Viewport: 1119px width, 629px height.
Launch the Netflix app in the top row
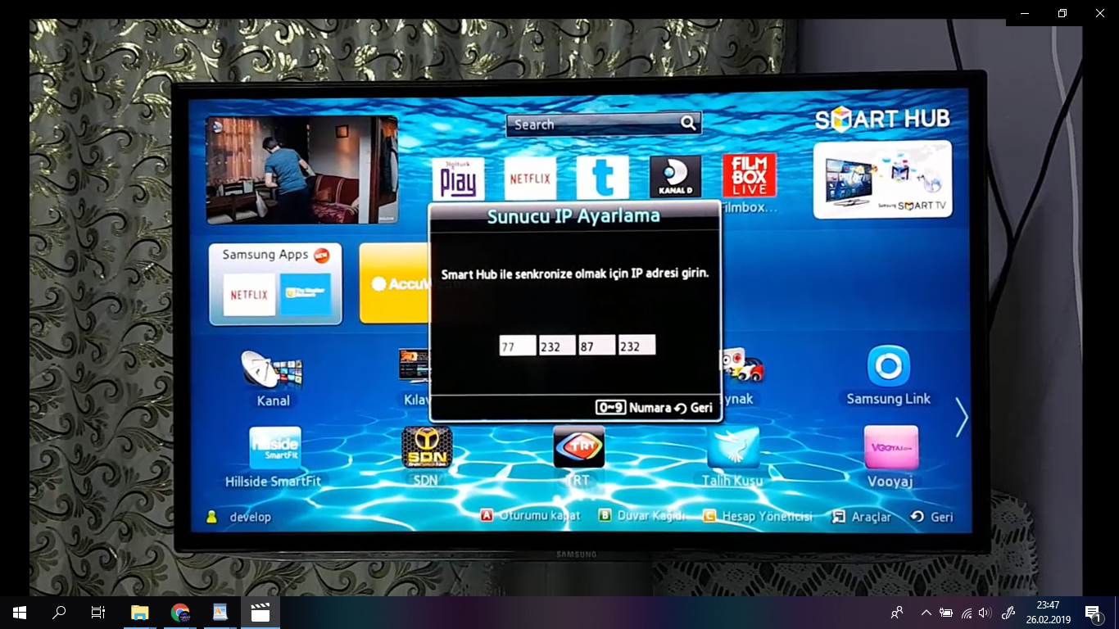(x=530, y=179)
